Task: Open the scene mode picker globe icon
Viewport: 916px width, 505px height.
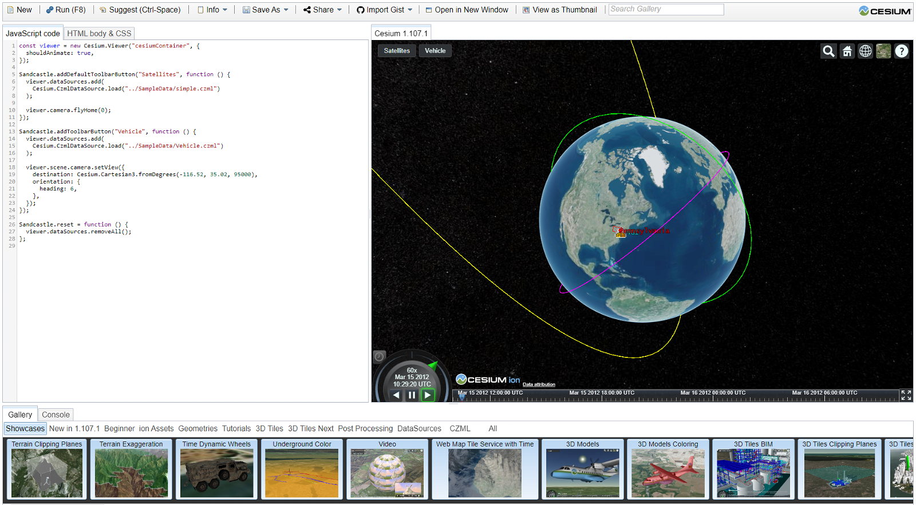Action: 865,51
